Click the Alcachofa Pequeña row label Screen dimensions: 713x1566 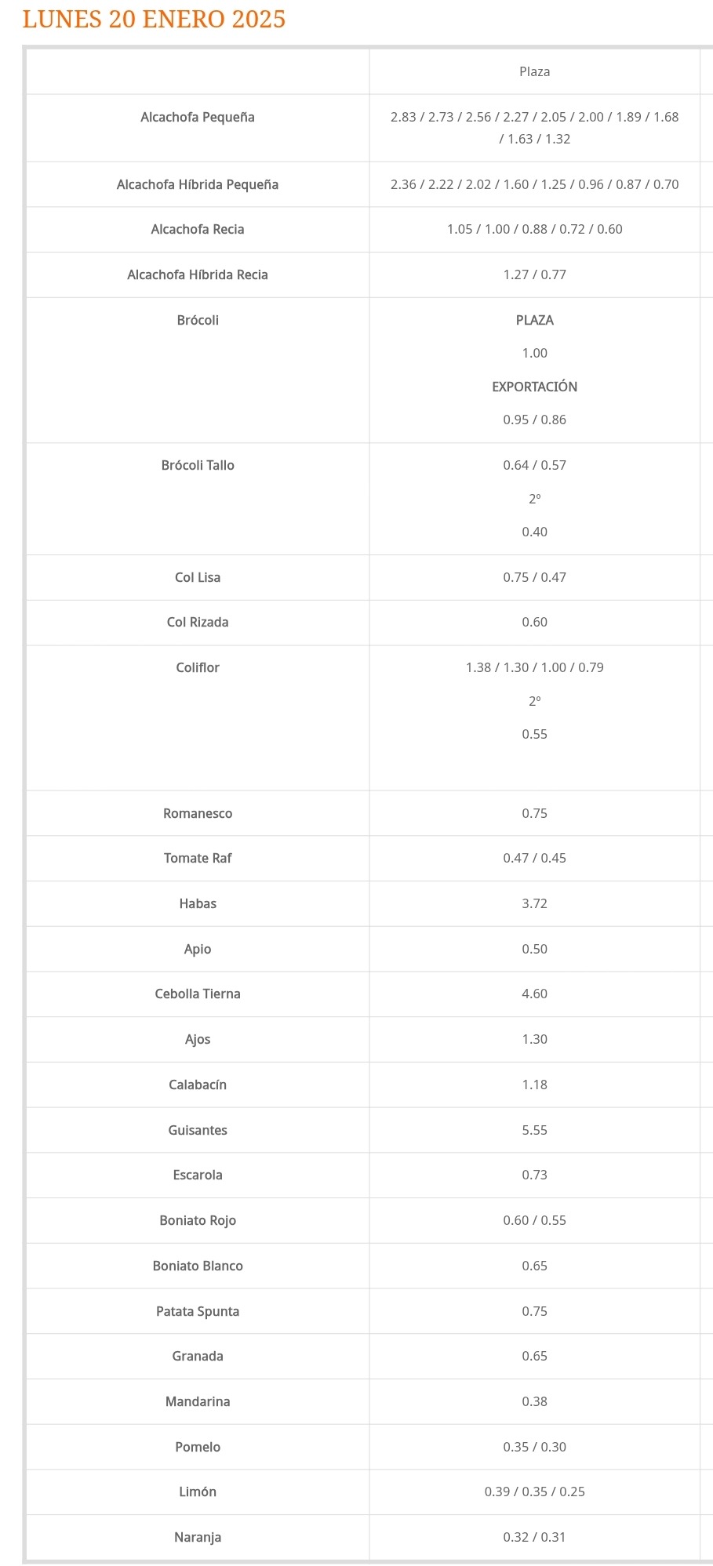[198, 117]
